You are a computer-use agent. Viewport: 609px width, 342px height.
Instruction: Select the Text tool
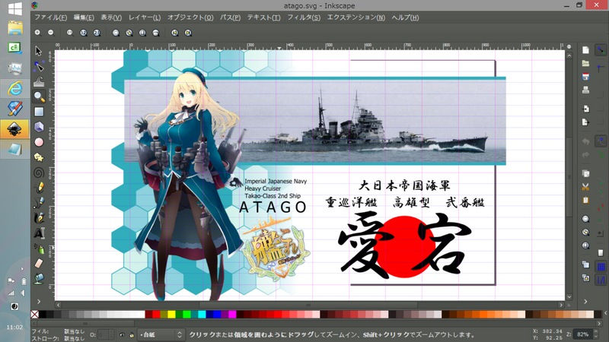coord(40,233)
